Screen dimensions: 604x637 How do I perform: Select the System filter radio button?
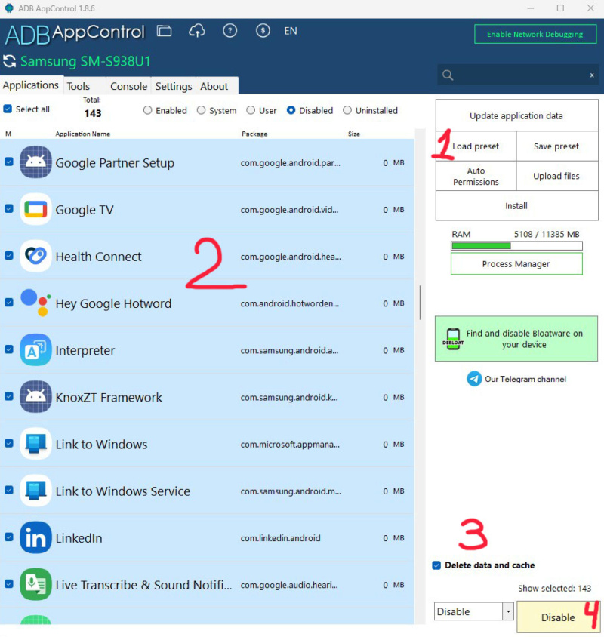click(201, 110)
